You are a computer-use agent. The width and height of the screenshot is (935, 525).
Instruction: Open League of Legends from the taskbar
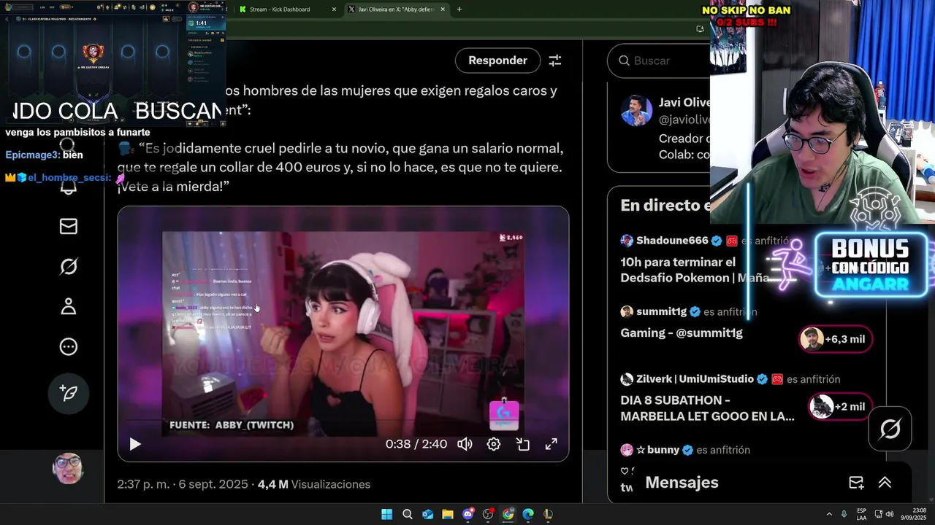pyautogui.click(x=548, y=514)
